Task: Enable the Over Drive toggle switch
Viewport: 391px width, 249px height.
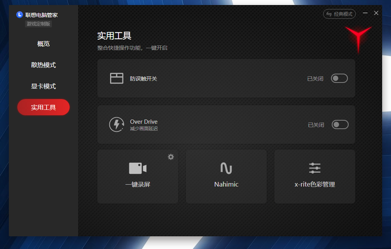Action: coord(340,124)
